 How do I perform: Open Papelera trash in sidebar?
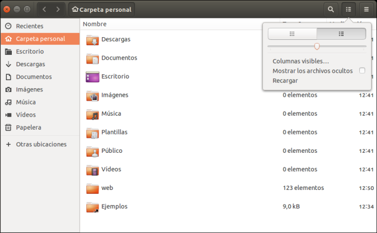(x=29, y=128)
